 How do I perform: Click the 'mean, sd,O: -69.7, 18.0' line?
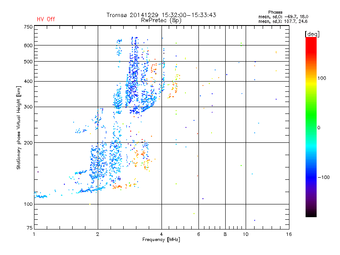pyautogui.click(x=283, y=17)
